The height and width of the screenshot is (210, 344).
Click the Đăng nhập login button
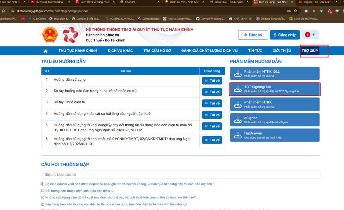pos(285,35)
